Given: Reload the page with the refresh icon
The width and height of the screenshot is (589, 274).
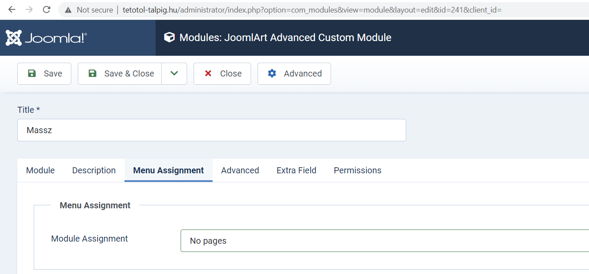Looking at the screenshot, I should (x=47, y=10).
